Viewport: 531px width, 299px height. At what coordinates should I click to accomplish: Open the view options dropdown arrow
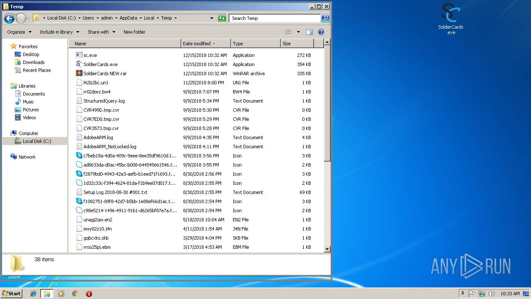tap(298, 32)
